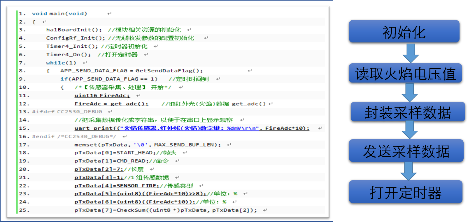Click arrow above 打开定时器 box
Image resolution: width=468 pixels, height=222 pixels.
pos(409,171)
